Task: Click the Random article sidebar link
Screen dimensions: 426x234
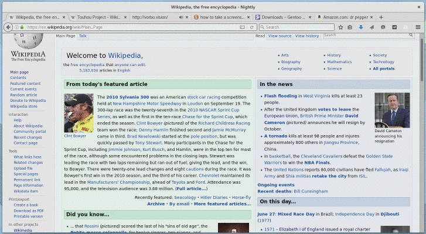Action: coord(23,95)
